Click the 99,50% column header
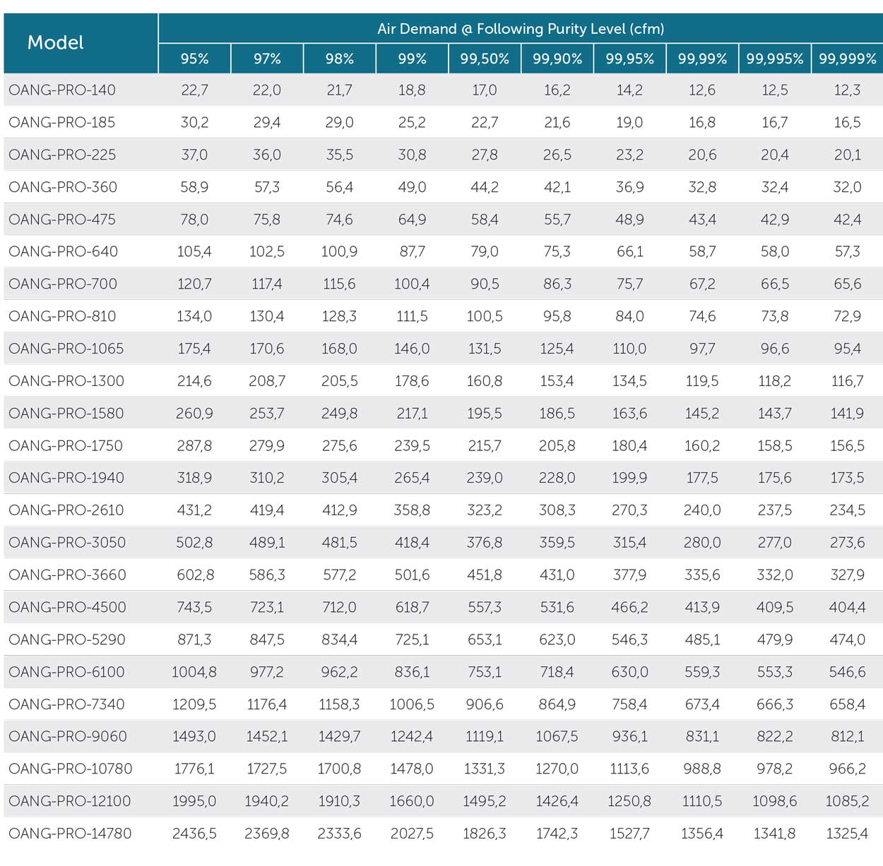Screen dimensions: 883x866 (485, 59)
